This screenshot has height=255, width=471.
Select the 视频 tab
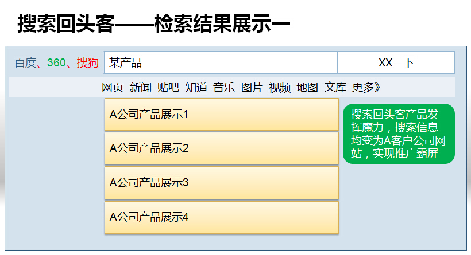click(x=280, y=88)
